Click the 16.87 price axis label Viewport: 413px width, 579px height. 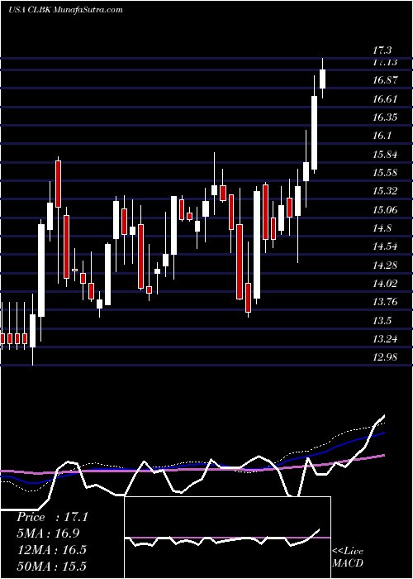click(x=385, y=80)
